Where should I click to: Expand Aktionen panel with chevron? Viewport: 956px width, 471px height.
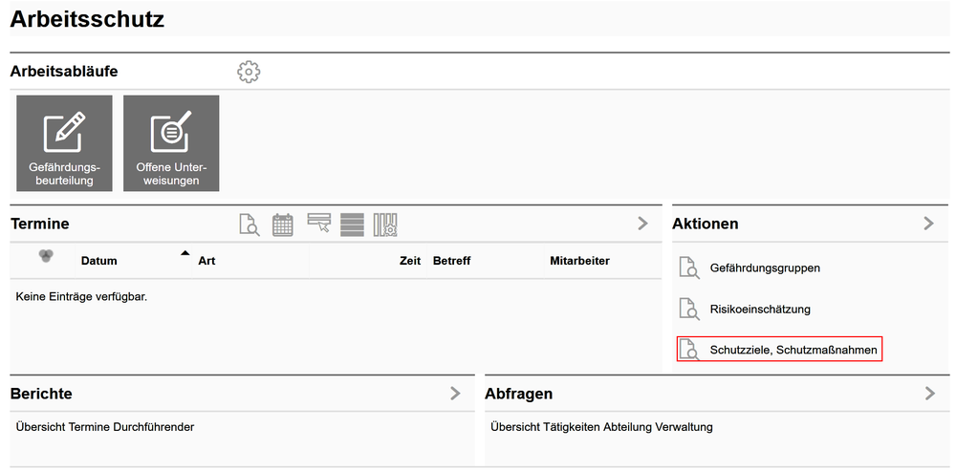click(928, 224)
